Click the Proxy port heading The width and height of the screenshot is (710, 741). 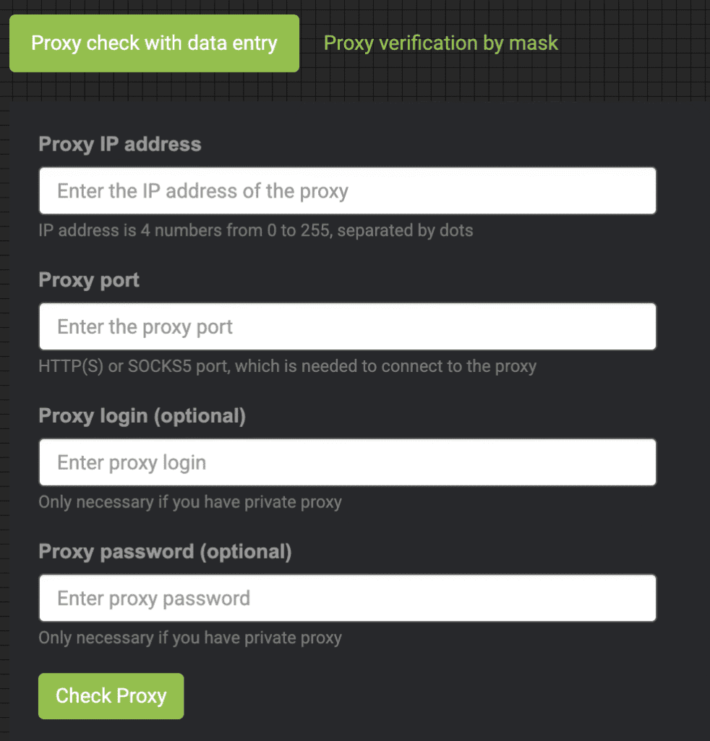pyautogui.click(x=88, y=280)
